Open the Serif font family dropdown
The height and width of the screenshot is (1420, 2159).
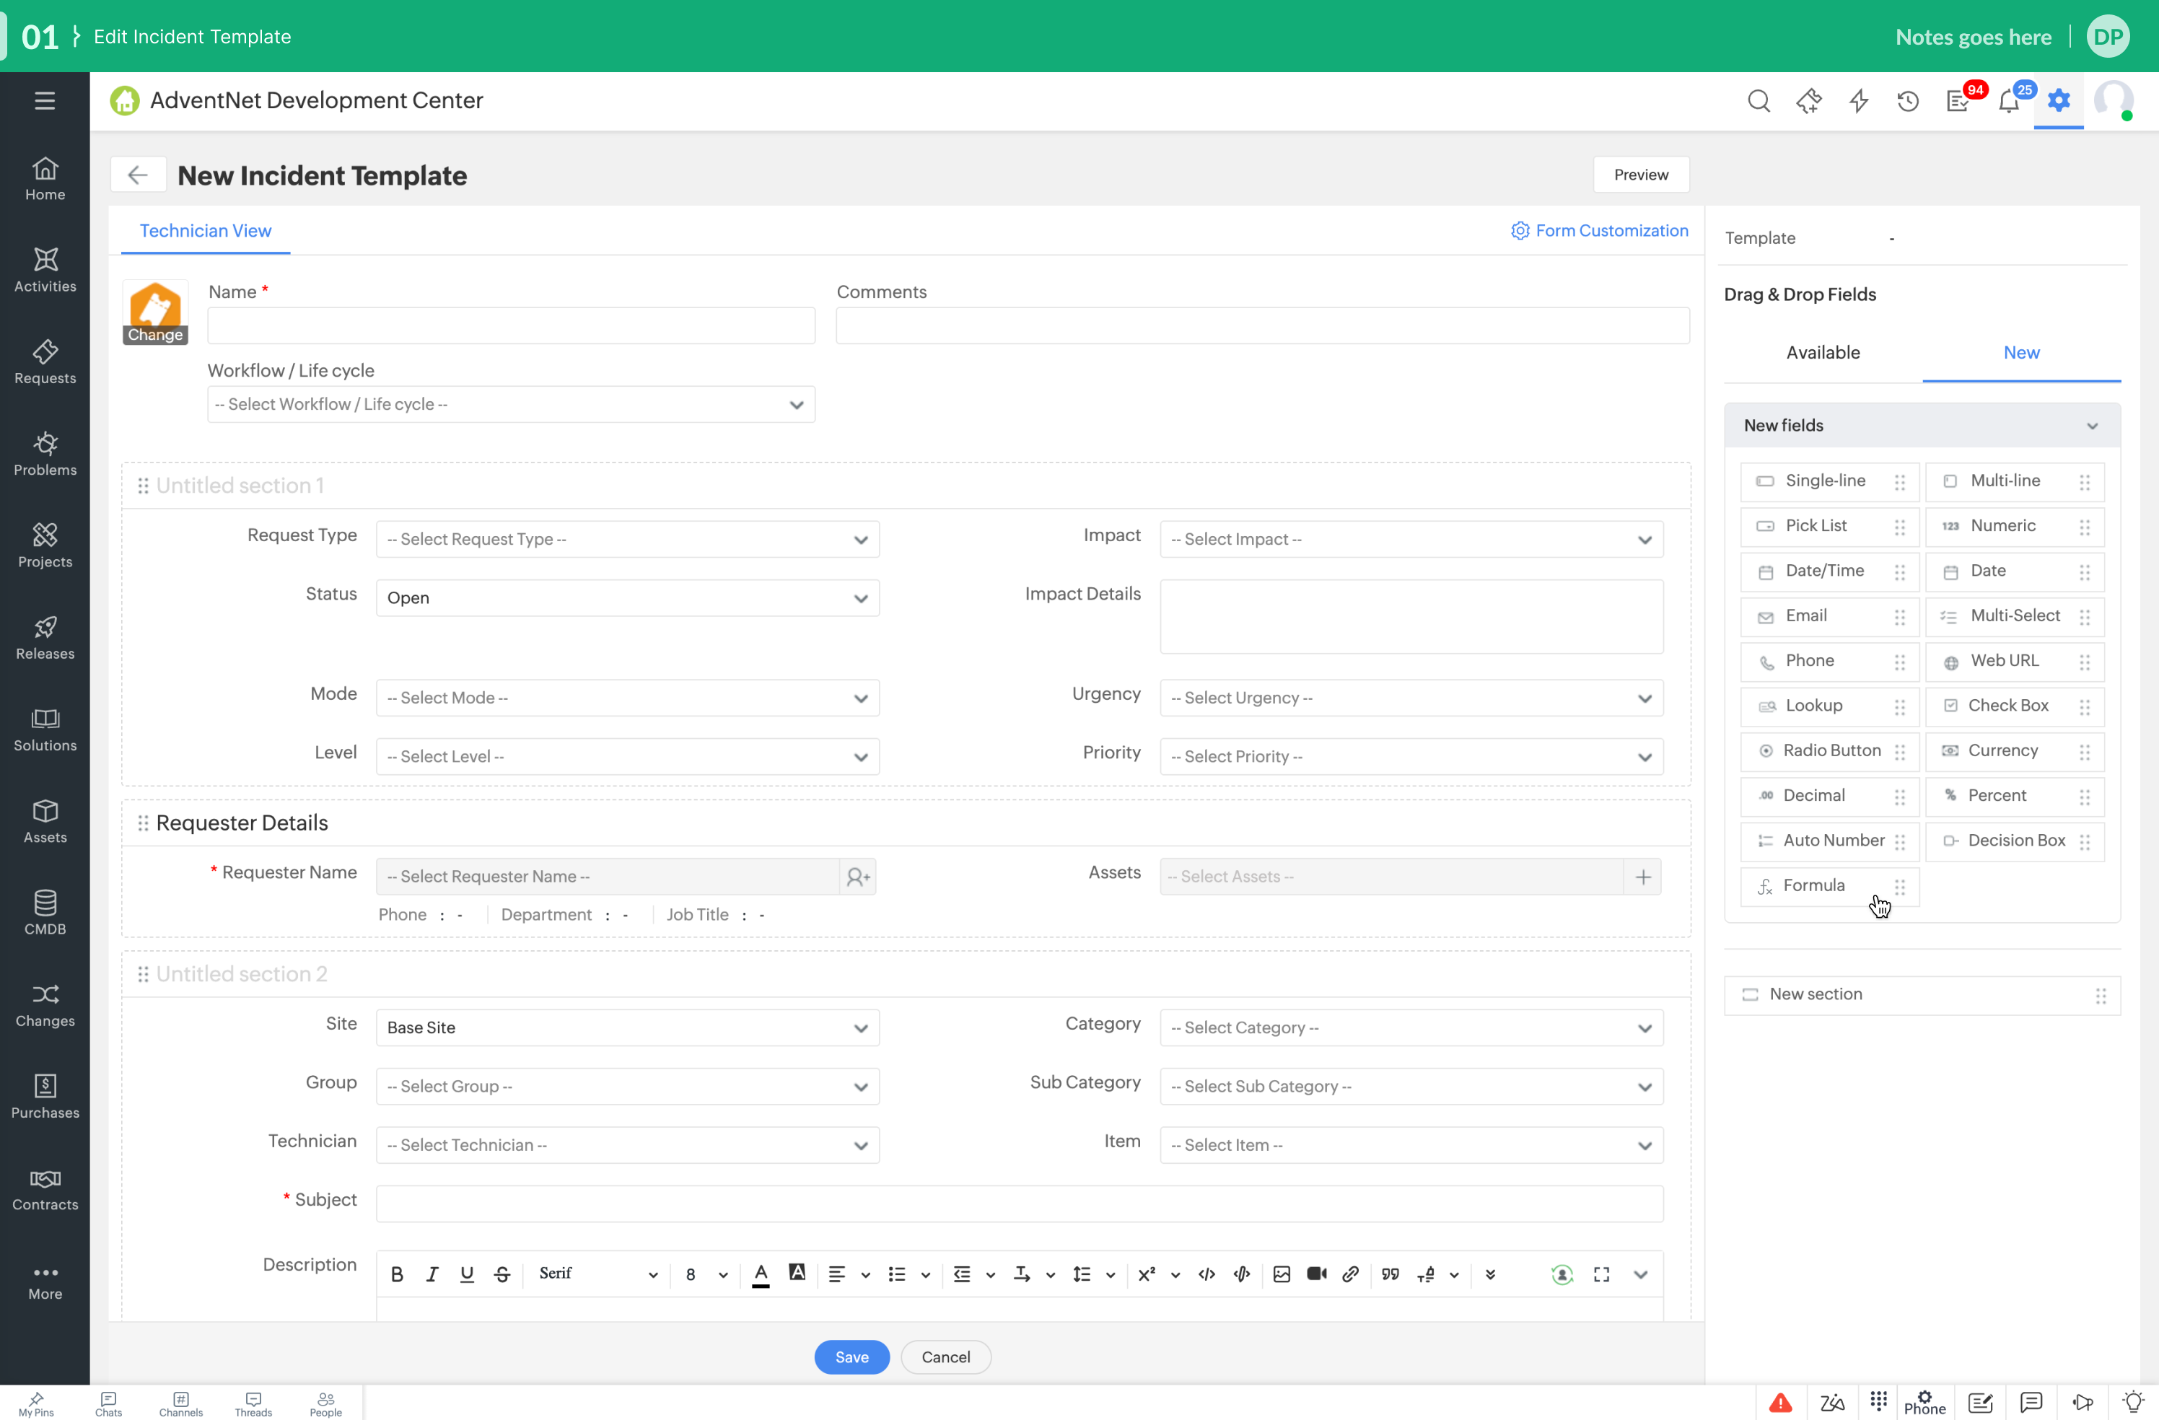(x=597, y=1274)
